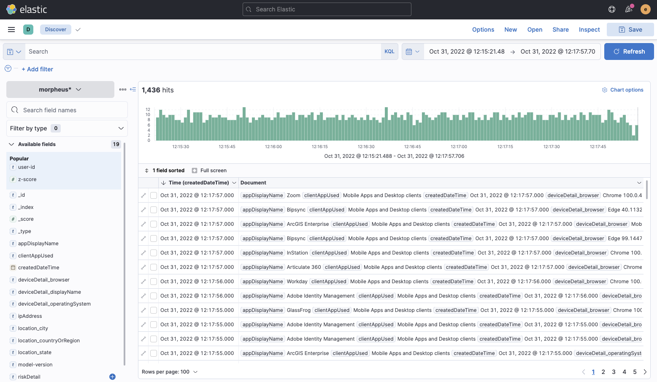657x382 pixels.
Task: Focus the KQL Search query bar
Action: coord(203,51)
